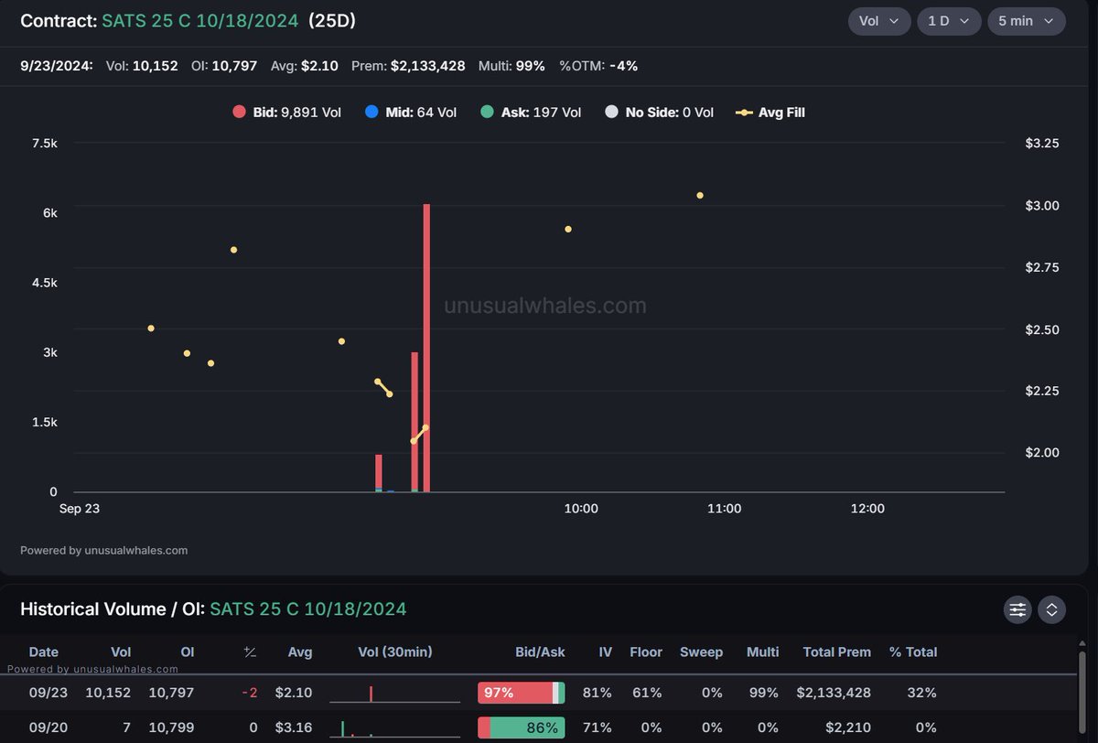Sort table by Vol column header
The height and width of the screenshot is (743, 1098).
121,652
